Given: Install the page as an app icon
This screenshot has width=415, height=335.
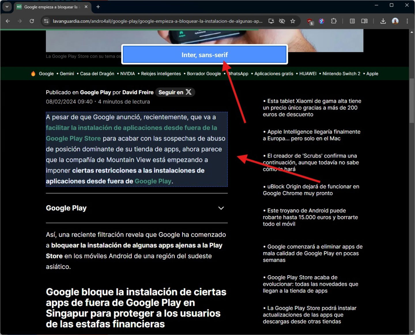Looking at the screenshot, I should pos(271,21).
